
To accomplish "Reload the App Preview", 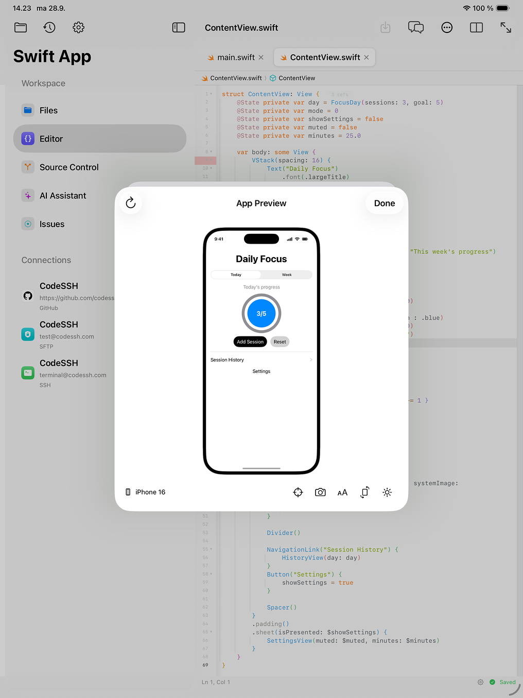I will [x=131, y=203].
